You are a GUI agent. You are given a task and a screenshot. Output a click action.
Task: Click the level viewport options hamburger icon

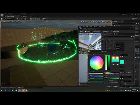pos(2,22)
